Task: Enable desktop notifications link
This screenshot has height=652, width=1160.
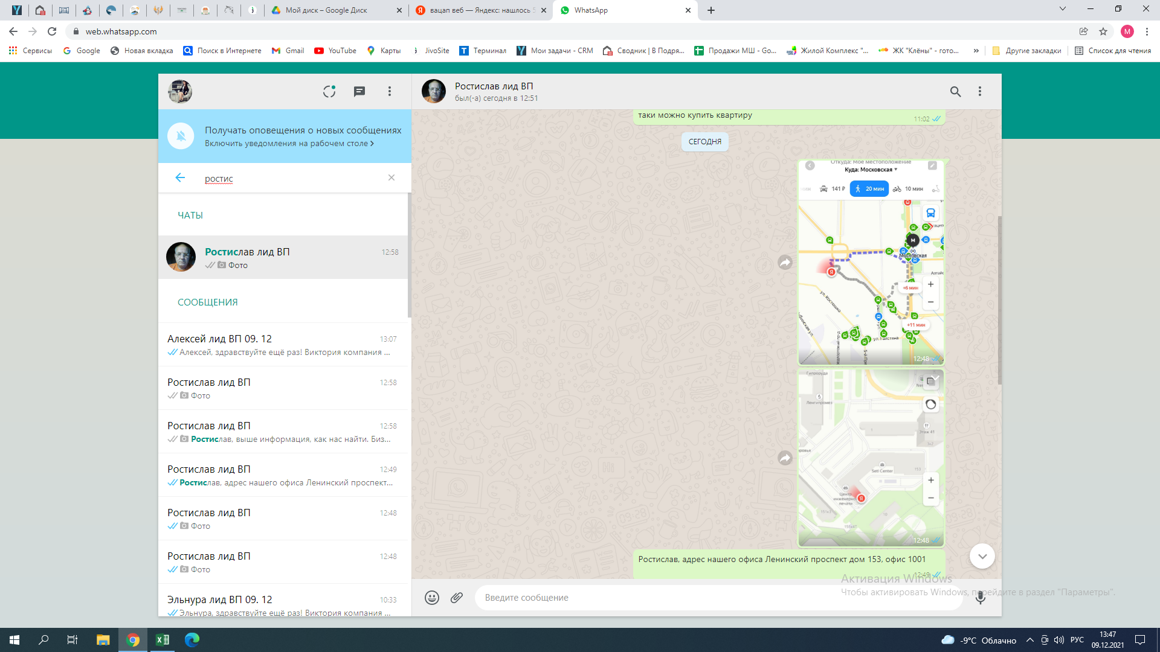Action: 289,144
